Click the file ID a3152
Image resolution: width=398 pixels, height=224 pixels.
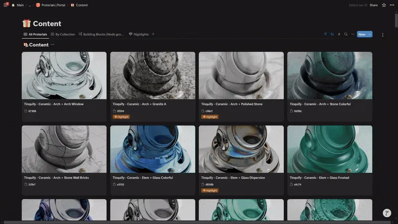pos(120,184)
